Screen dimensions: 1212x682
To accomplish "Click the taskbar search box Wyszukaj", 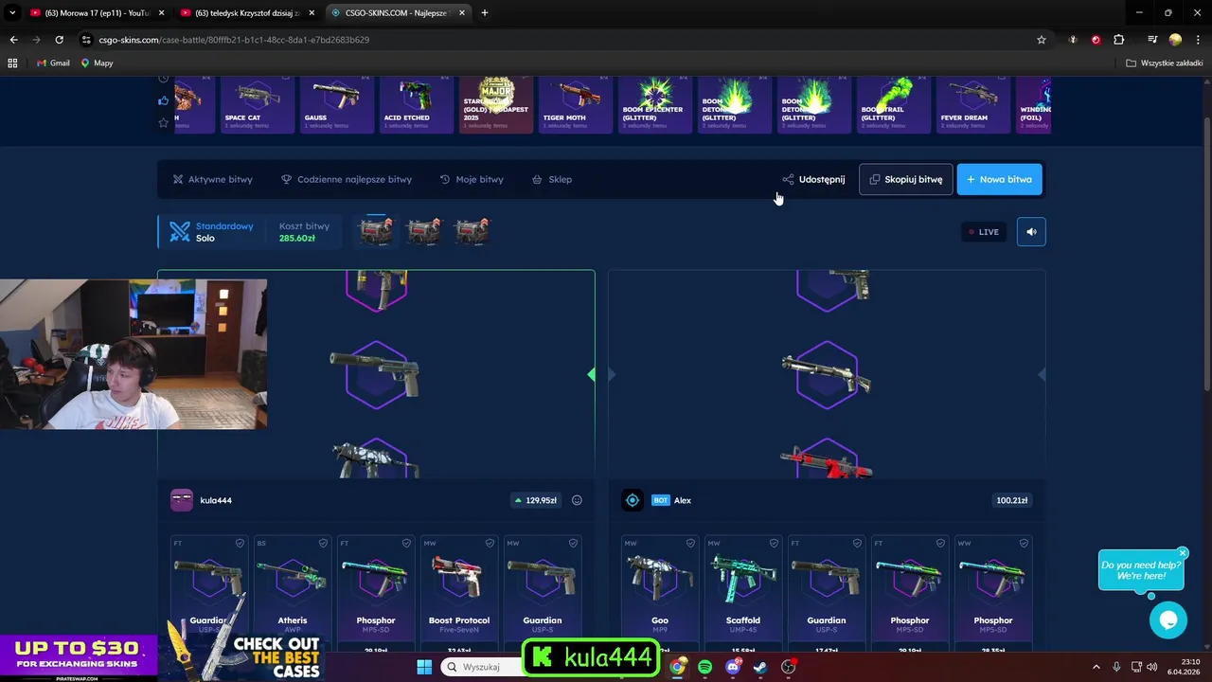I will [483, 667].
